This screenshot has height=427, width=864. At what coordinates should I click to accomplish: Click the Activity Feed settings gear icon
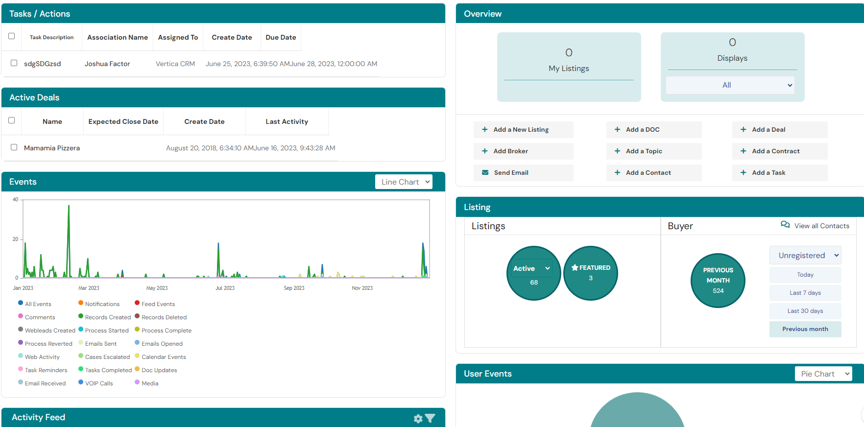click(x=418, y=419)
